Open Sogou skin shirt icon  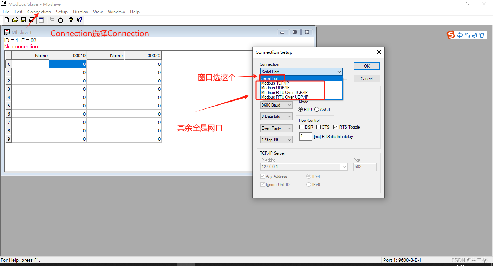pyautogui.click(x=482, y=35)
